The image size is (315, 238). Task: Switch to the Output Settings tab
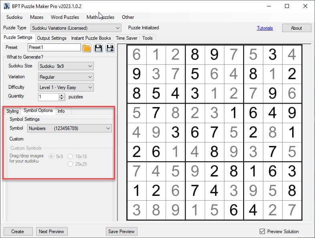coord(52,38)
